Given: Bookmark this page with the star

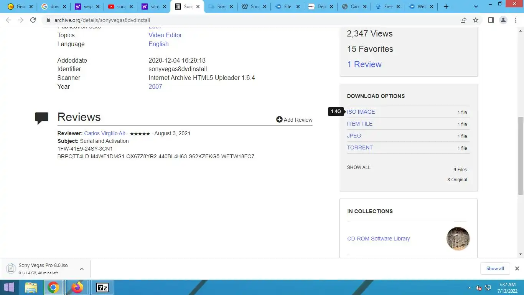Looking at the screenshot, I should pyautogui.click(x=476, y=20).
